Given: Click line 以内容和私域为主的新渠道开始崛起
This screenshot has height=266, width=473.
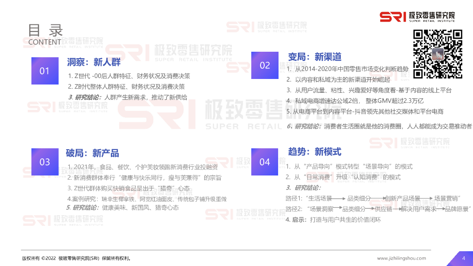Looking at the screenshot, I should (x=338, y=79).
